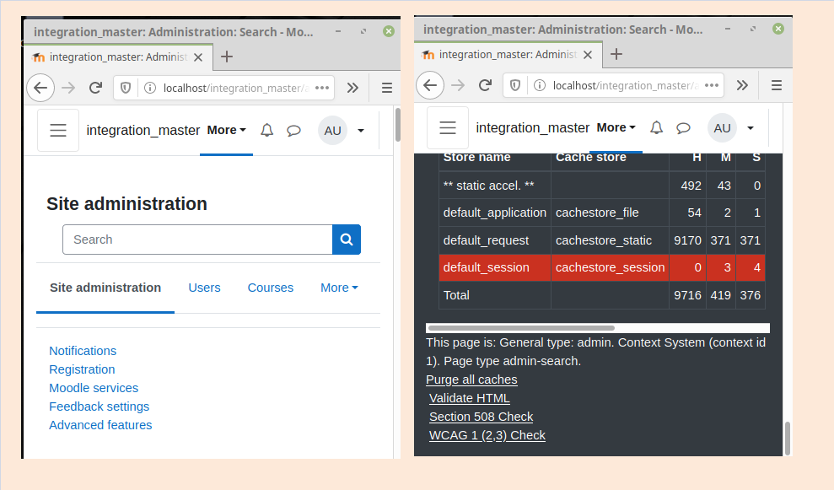
Task: Open notifications bell in left window
Action: click(x=267, y=131)
